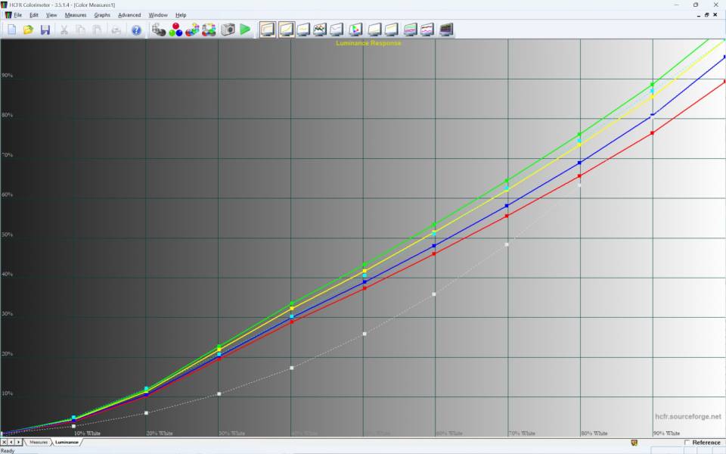Open the fifth monitor view icon with a curve

click(x=337, y=30)
